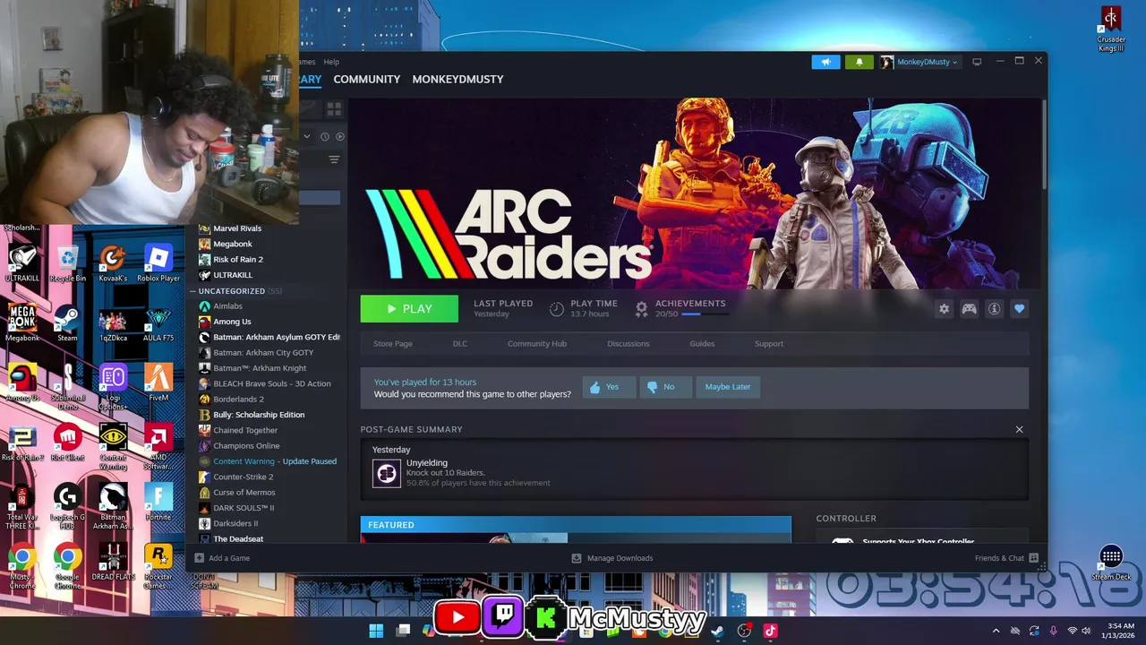Switch to the Community Hub tab

point(537,344)
